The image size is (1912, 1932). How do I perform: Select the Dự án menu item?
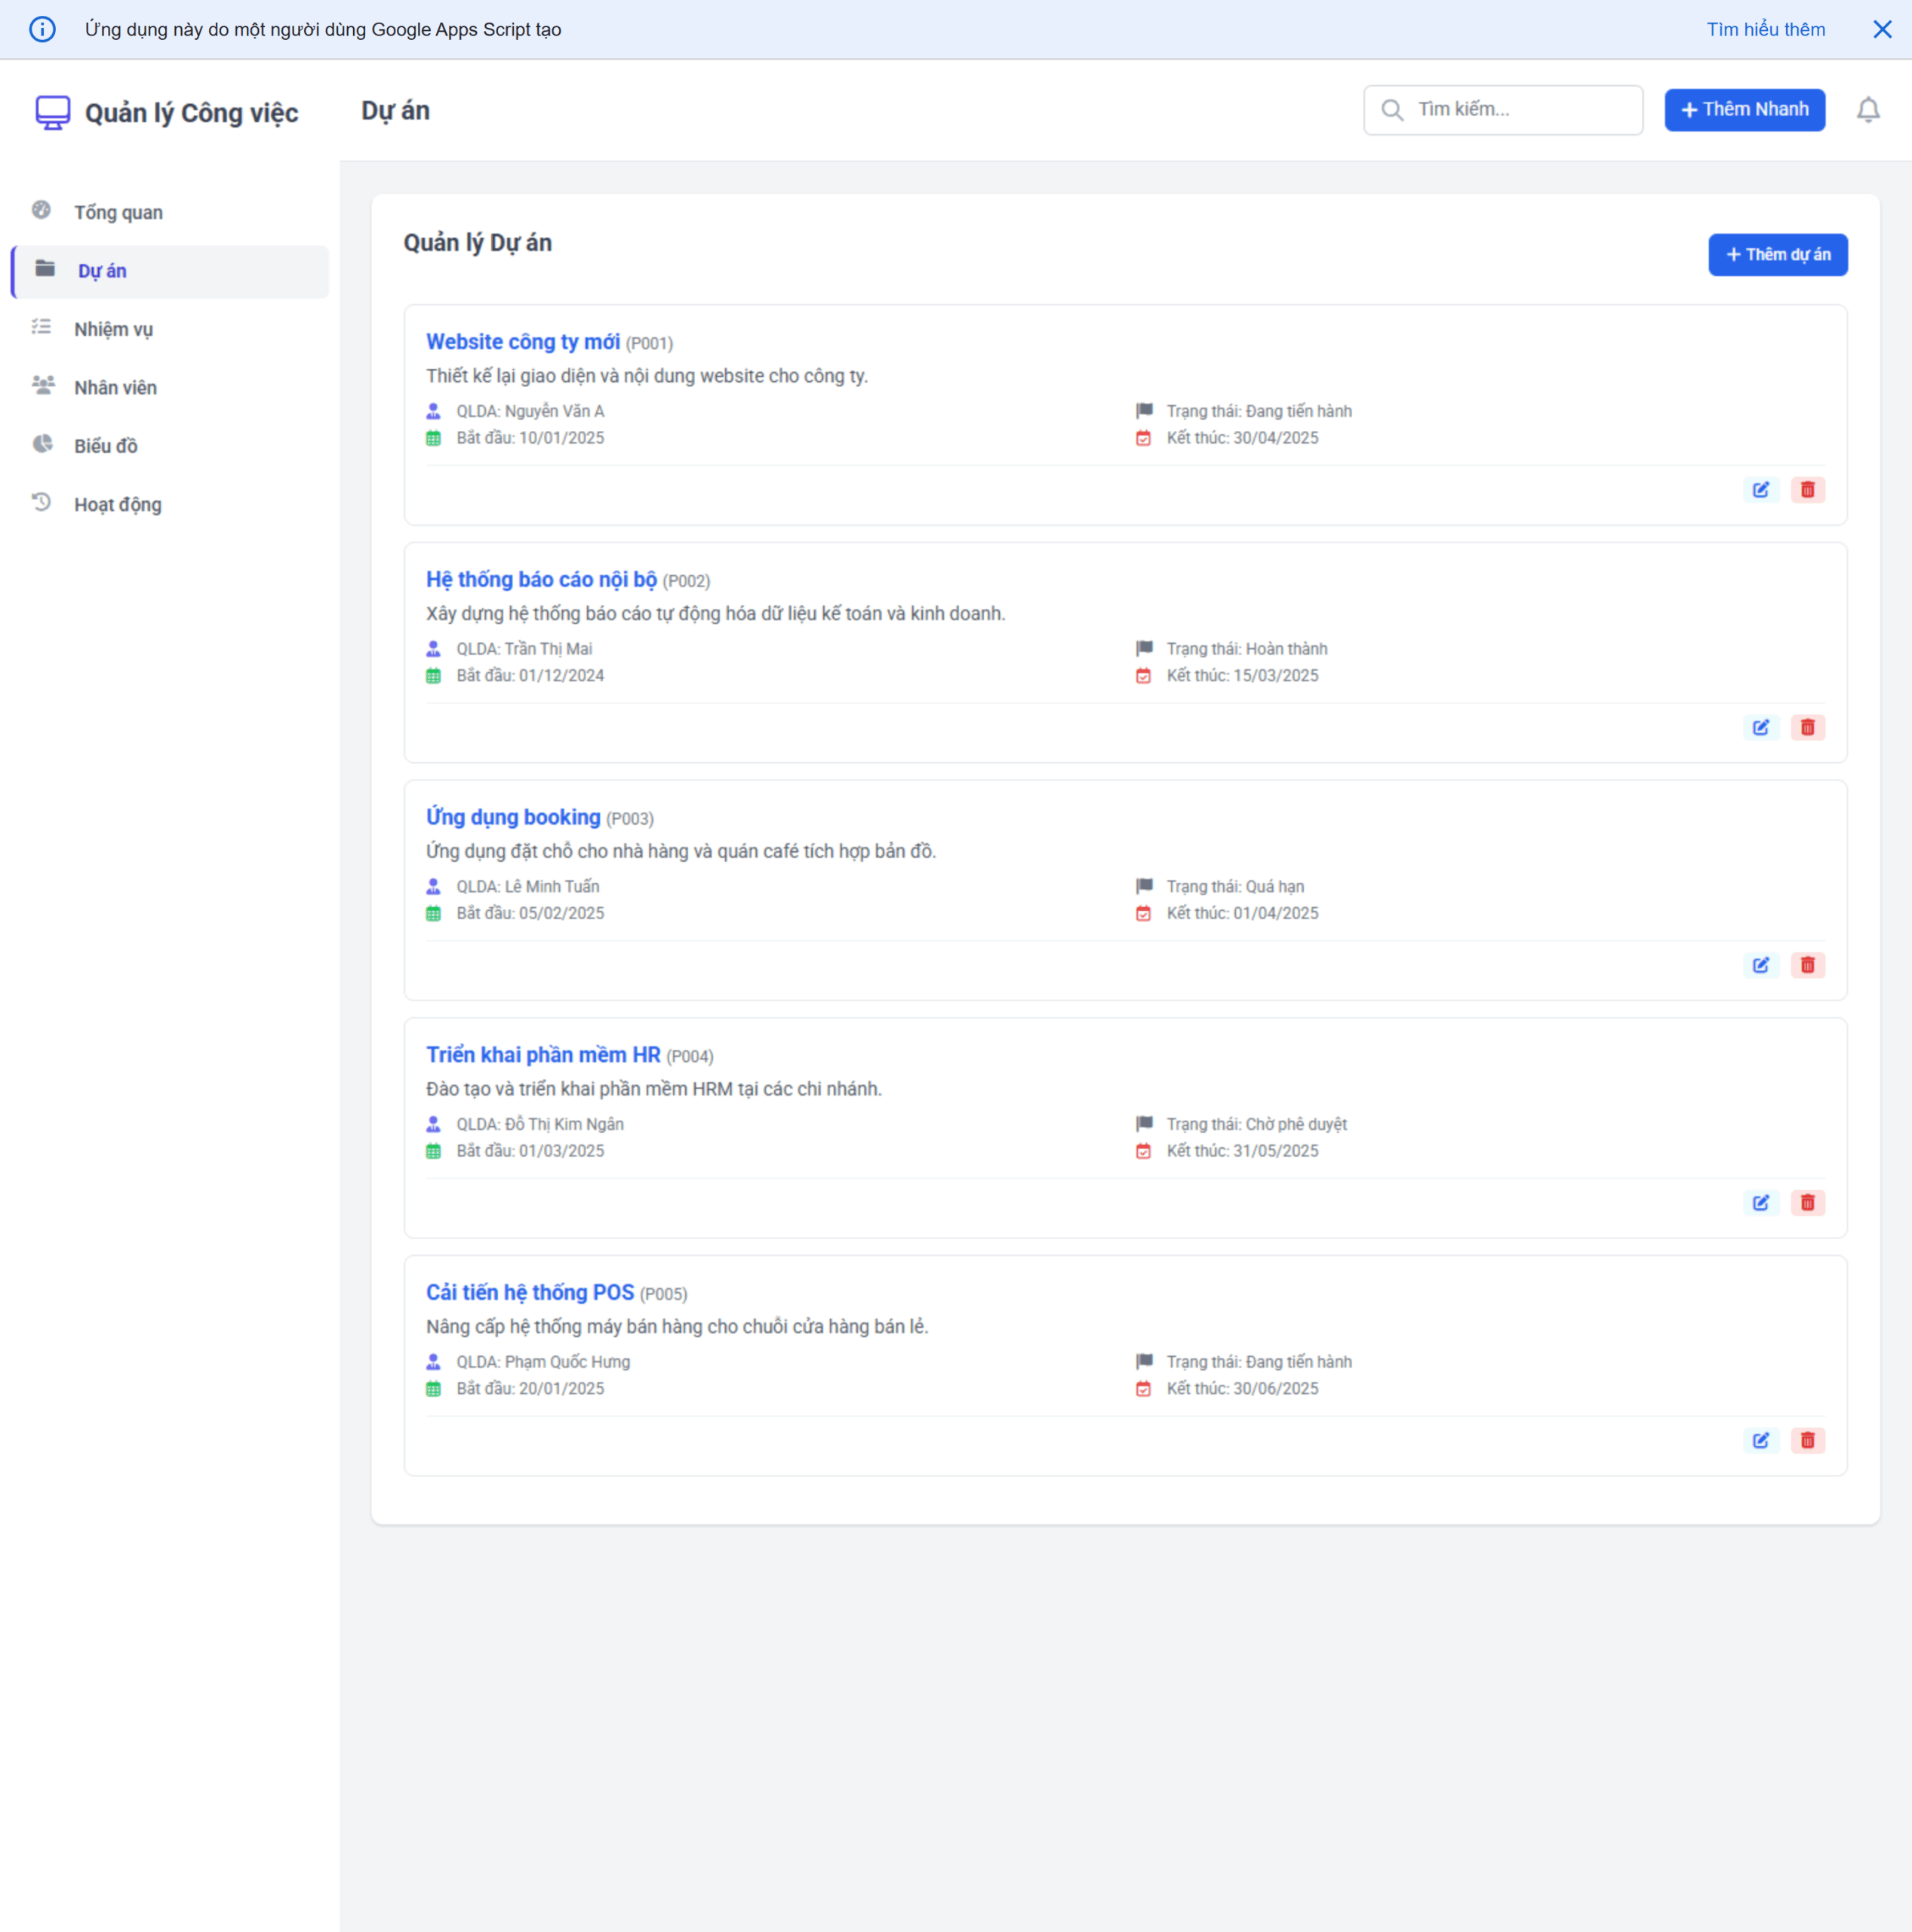click(x=101, y=270)
